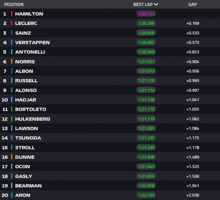Sort by the POSITION column header
220x200 pixels.
tap(14, 4)
